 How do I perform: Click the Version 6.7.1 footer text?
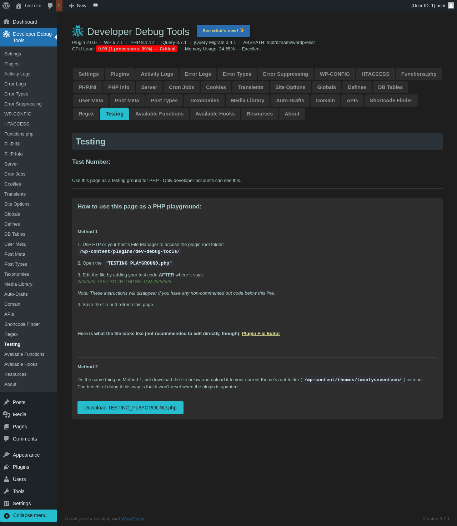pyautogui.click(x=436, y=519)
